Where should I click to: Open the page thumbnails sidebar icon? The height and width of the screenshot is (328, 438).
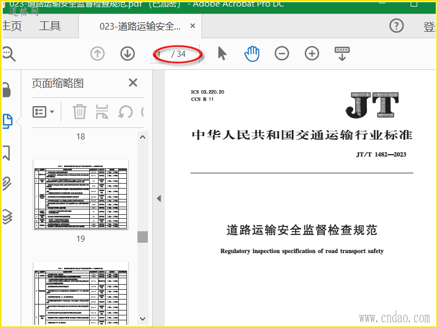point(8,121)
